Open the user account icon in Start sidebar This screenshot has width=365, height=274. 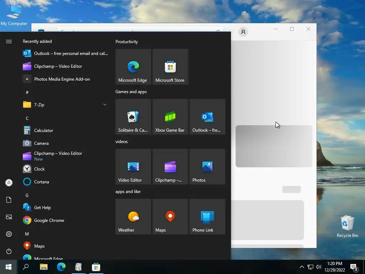tap(9, 183)
